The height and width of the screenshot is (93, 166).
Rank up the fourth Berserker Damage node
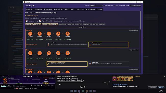point(58,53)
